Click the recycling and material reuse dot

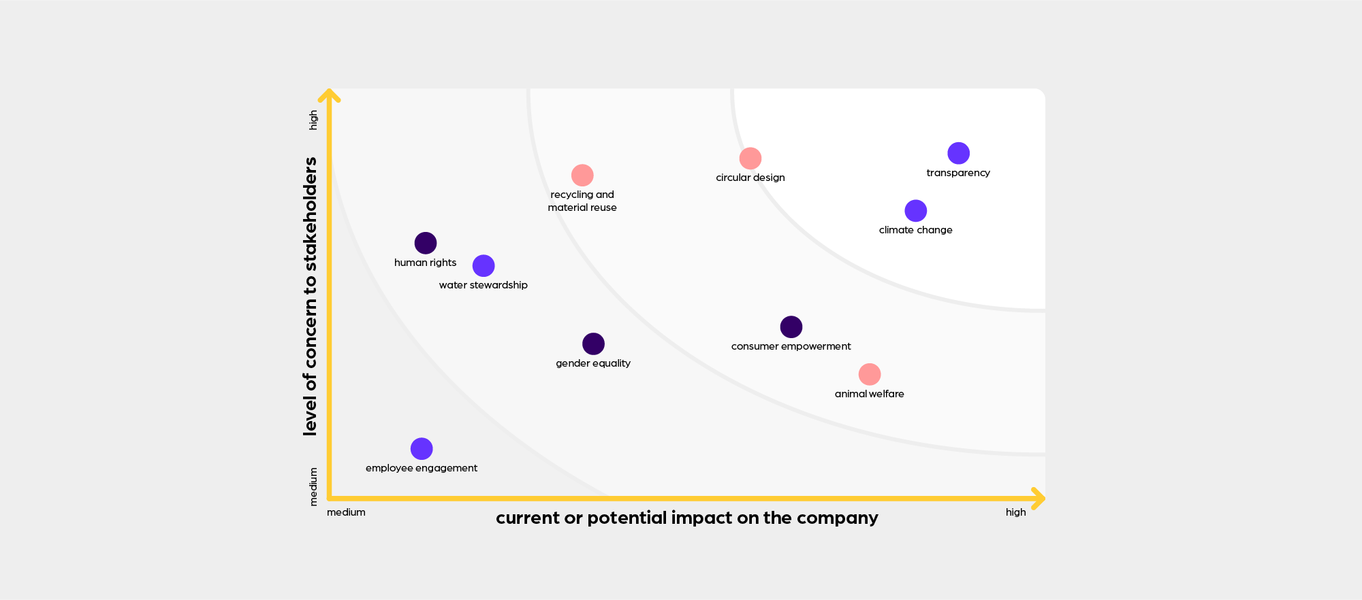pyautogui.click(x=582, y=176)
